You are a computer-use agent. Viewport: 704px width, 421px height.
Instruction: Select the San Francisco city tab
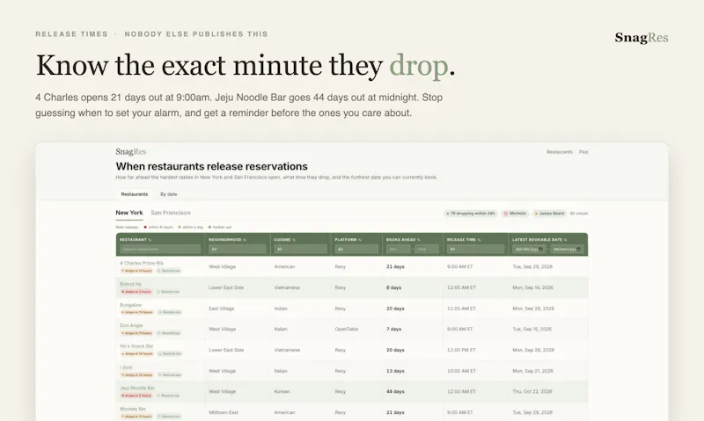[x=171, y=213]
